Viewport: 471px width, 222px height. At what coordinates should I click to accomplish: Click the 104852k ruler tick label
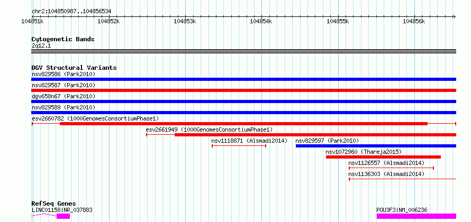108,21
